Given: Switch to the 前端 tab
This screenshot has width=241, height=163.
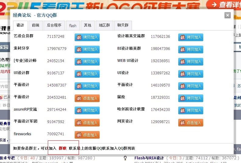Looking at the screenshot, I should tap(36, 25).
